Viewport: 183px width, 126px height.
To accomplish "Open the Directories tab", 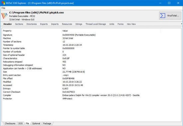I will pos(32,24).
